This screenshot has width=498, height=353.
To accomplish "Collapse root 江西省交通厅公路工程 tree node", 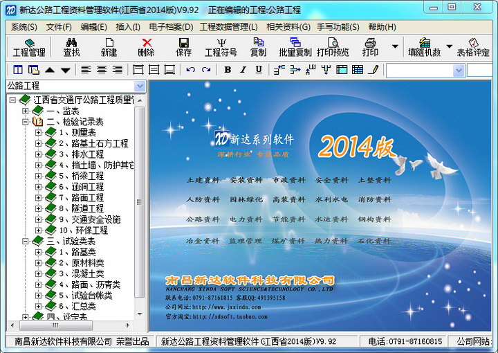I will pos(12,100).
